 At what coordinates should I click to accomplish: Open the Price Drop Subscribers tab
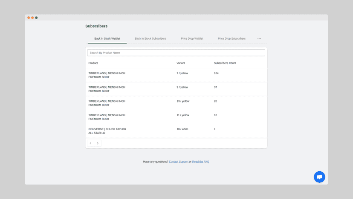pyautogui.click(x=231, y=38)
